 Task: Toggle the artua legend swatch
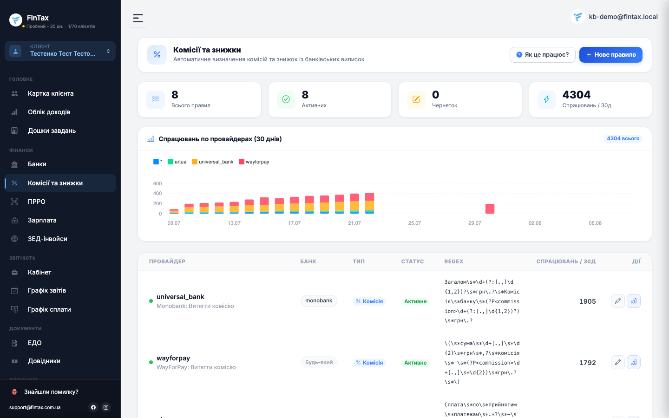(x=171, y=162)
